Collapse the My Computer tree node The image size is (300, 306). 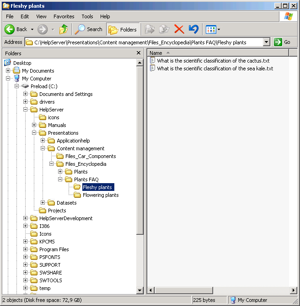(x=8, y=78)
